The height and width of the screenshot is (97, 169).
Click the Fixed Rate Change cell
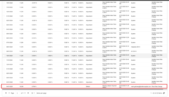[x=157, y=86]
